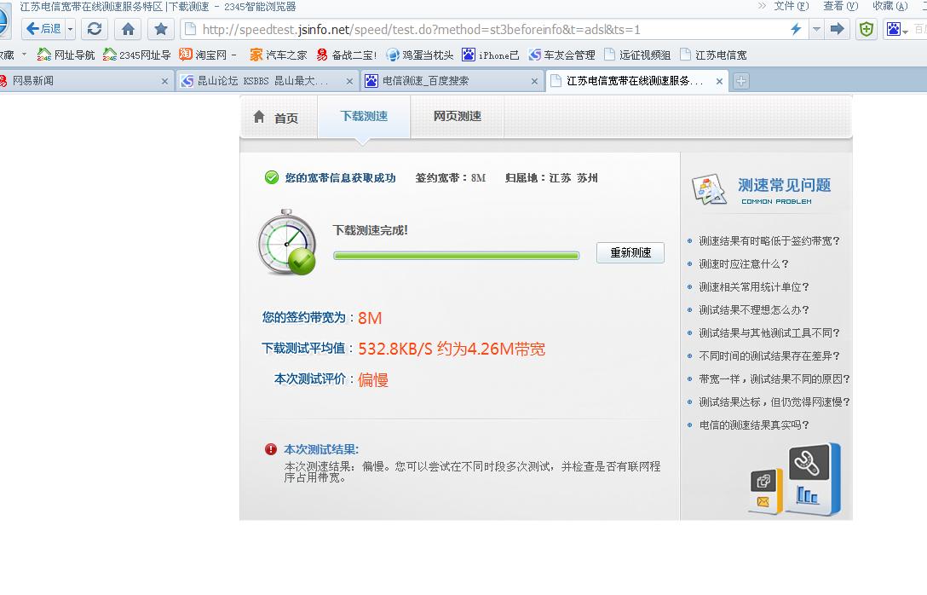Viewport: 927px width, 595px height.
Task: Open FAQ 测试结果与其他测试工具不同?
Action: pyautogui.click(x=769, y=333)
